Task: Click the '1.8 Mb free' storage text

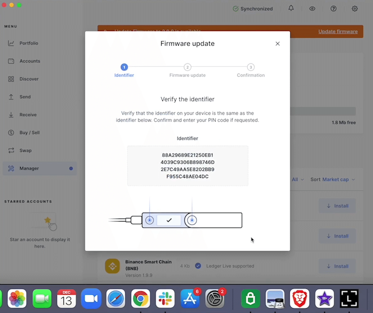Action: 344,123
